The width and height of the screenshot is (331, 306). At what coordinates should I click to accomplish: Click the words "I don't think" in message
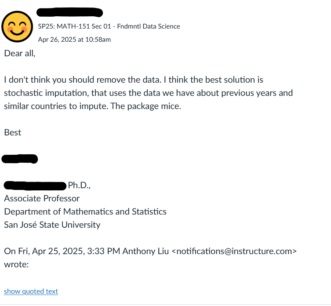coord(27,80)
